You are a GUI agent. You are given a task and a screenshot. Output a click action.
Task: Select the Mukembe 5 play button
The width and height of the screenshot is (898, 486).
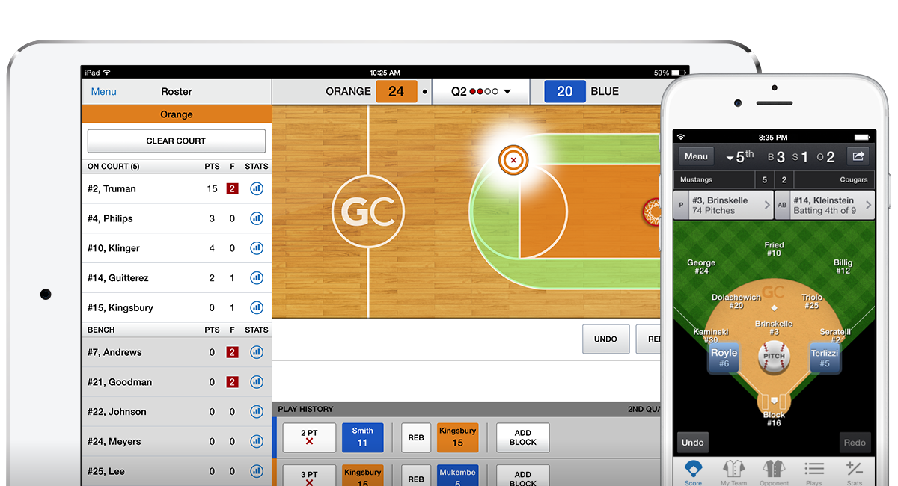[x=458, y=476]
